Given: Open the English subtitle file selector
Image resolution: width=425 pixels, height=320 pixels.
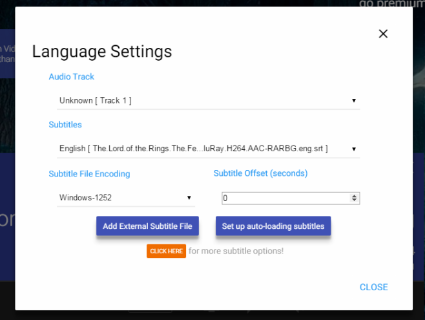Looking at the screenshot, I should 208,149.
